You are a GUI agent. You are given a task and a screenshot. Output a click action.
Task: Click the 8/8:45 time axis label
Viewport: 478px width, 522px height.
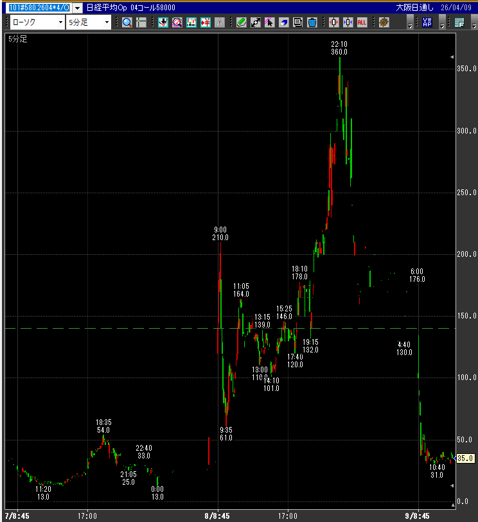tap(217, 516)
